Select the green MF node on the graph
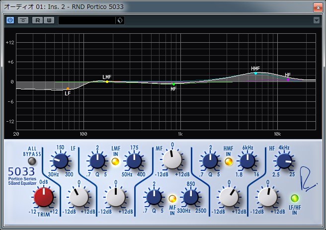The height and width of the screenshot is (230, 326). 173,84
